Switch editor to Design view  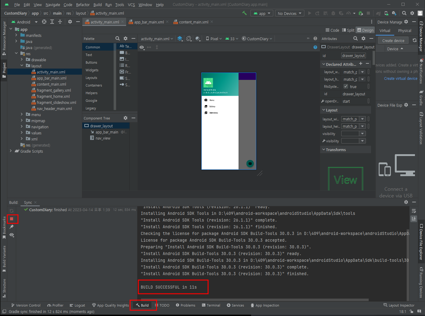point(365,30)
